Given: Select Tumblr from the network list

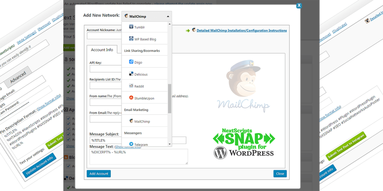Looking at the screenshot, I should coord(145,27).
